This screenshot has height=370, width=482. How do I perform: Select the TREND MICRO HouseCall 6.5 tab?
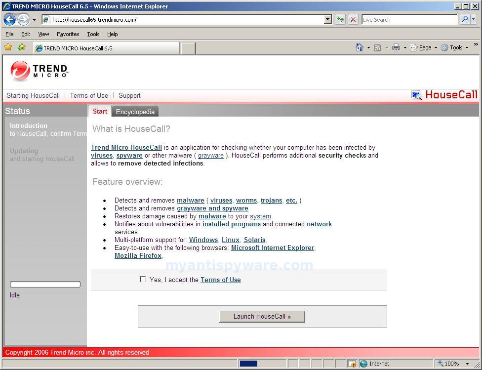[106, 48]
